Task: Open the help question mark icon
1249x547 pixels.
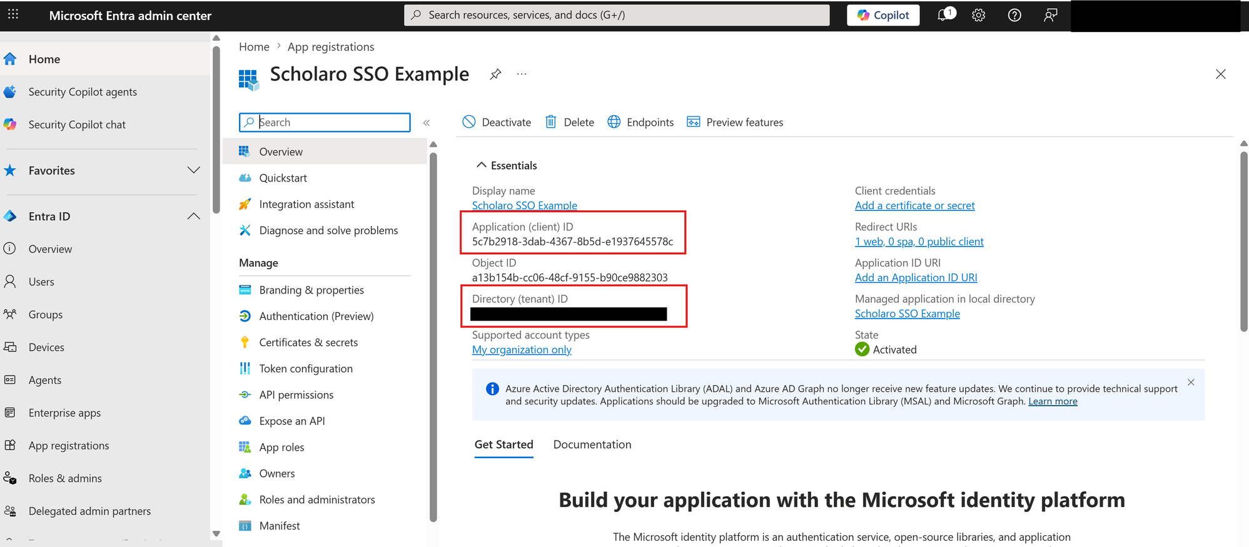Action: [x=1014, y=15]
